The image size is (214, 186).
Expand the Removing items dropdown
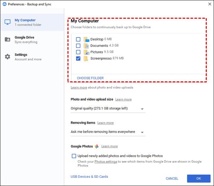108,132
